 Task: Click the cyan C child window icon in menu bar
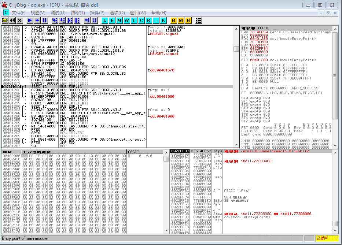[6, 13]
